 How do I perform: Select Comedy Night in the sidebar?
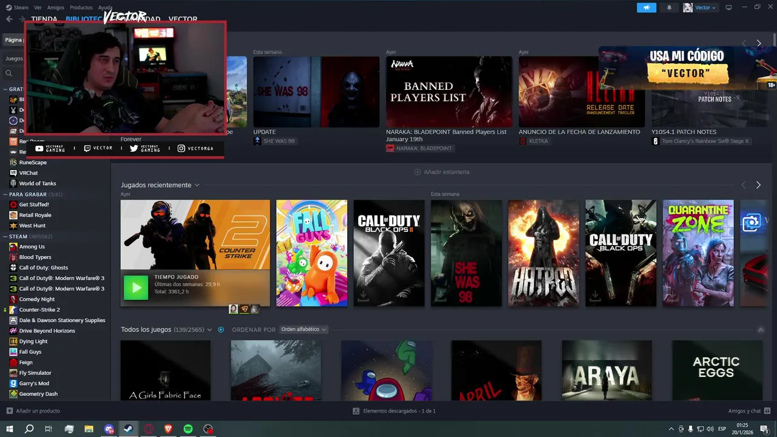[37, 299]
